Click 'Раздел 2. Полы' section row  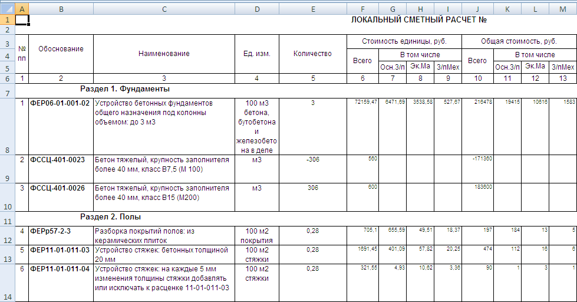tap(296, 219)
